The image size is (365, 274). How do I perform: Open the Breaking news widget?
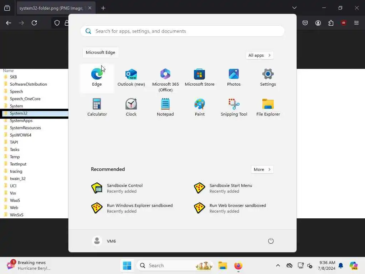[x=29, y=265]
